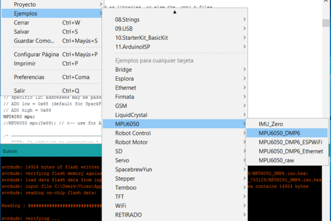Open the WiFi library examples
This screenshot has height=221, width=331.
tap(175, 206)
